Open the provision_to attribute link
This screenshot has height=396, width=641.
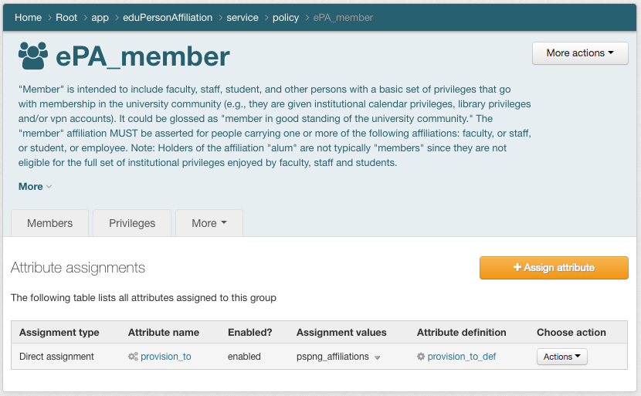click(x=165, y=357)
